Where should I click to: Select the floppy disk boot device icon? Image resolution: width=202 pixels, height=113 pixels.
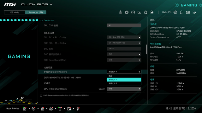pyautogui.click(x=69, y=109)
